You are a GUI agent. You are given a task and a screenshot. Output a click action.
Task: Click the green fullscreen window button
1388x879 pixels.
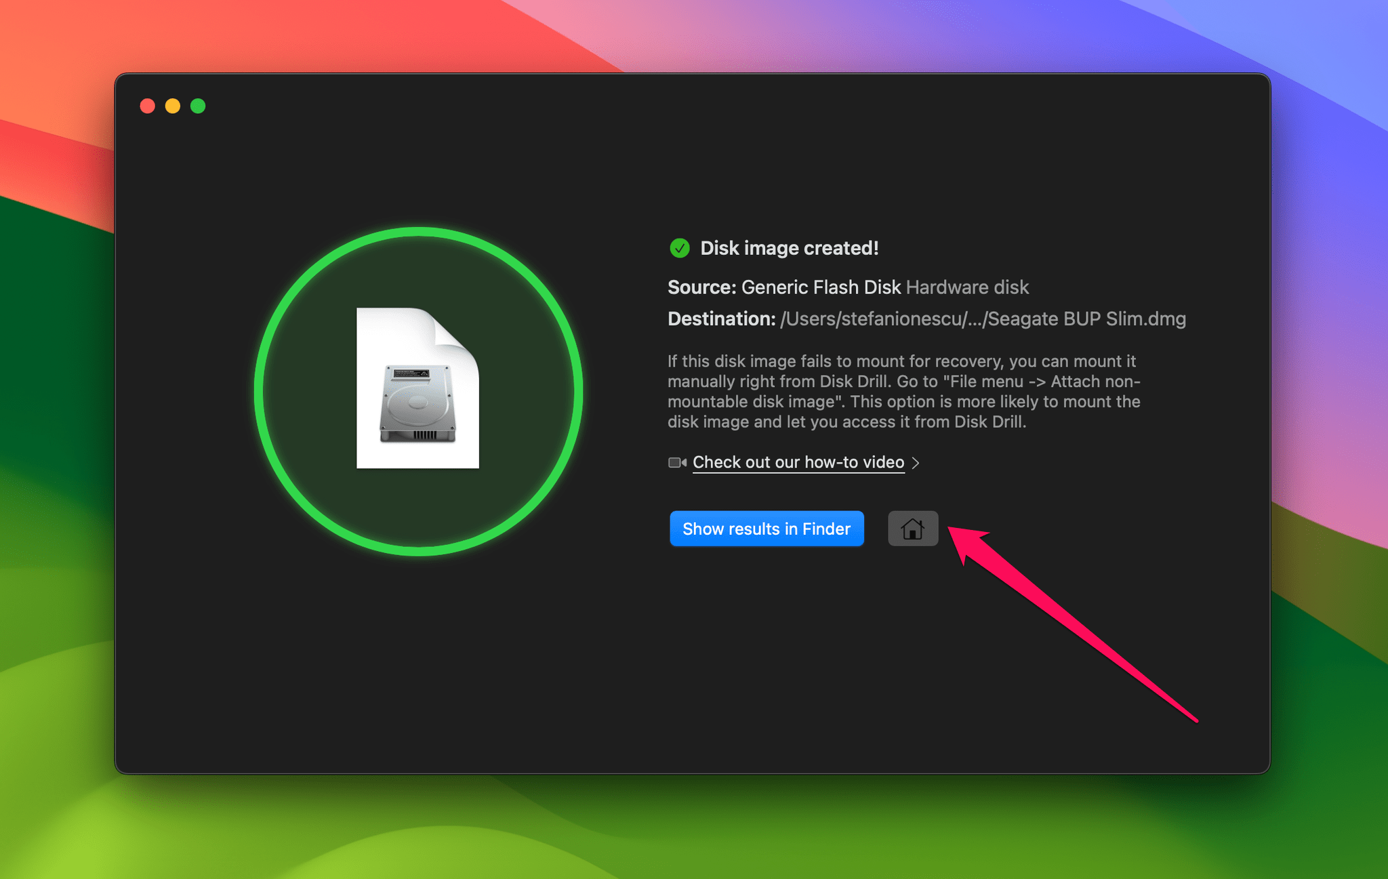(x=198, y=106)
